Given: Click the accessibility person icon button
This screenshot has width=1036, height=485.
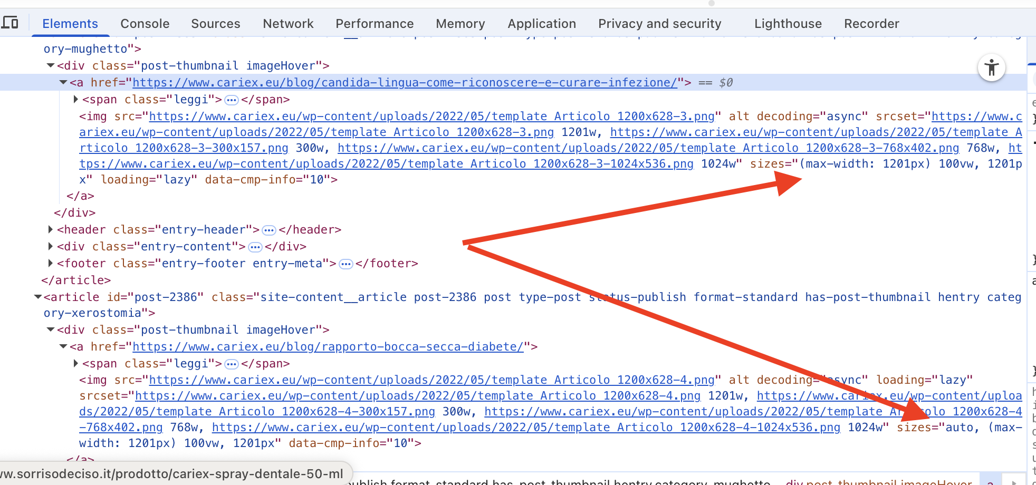Looking at the screenshot, I should tap(991, 68).
